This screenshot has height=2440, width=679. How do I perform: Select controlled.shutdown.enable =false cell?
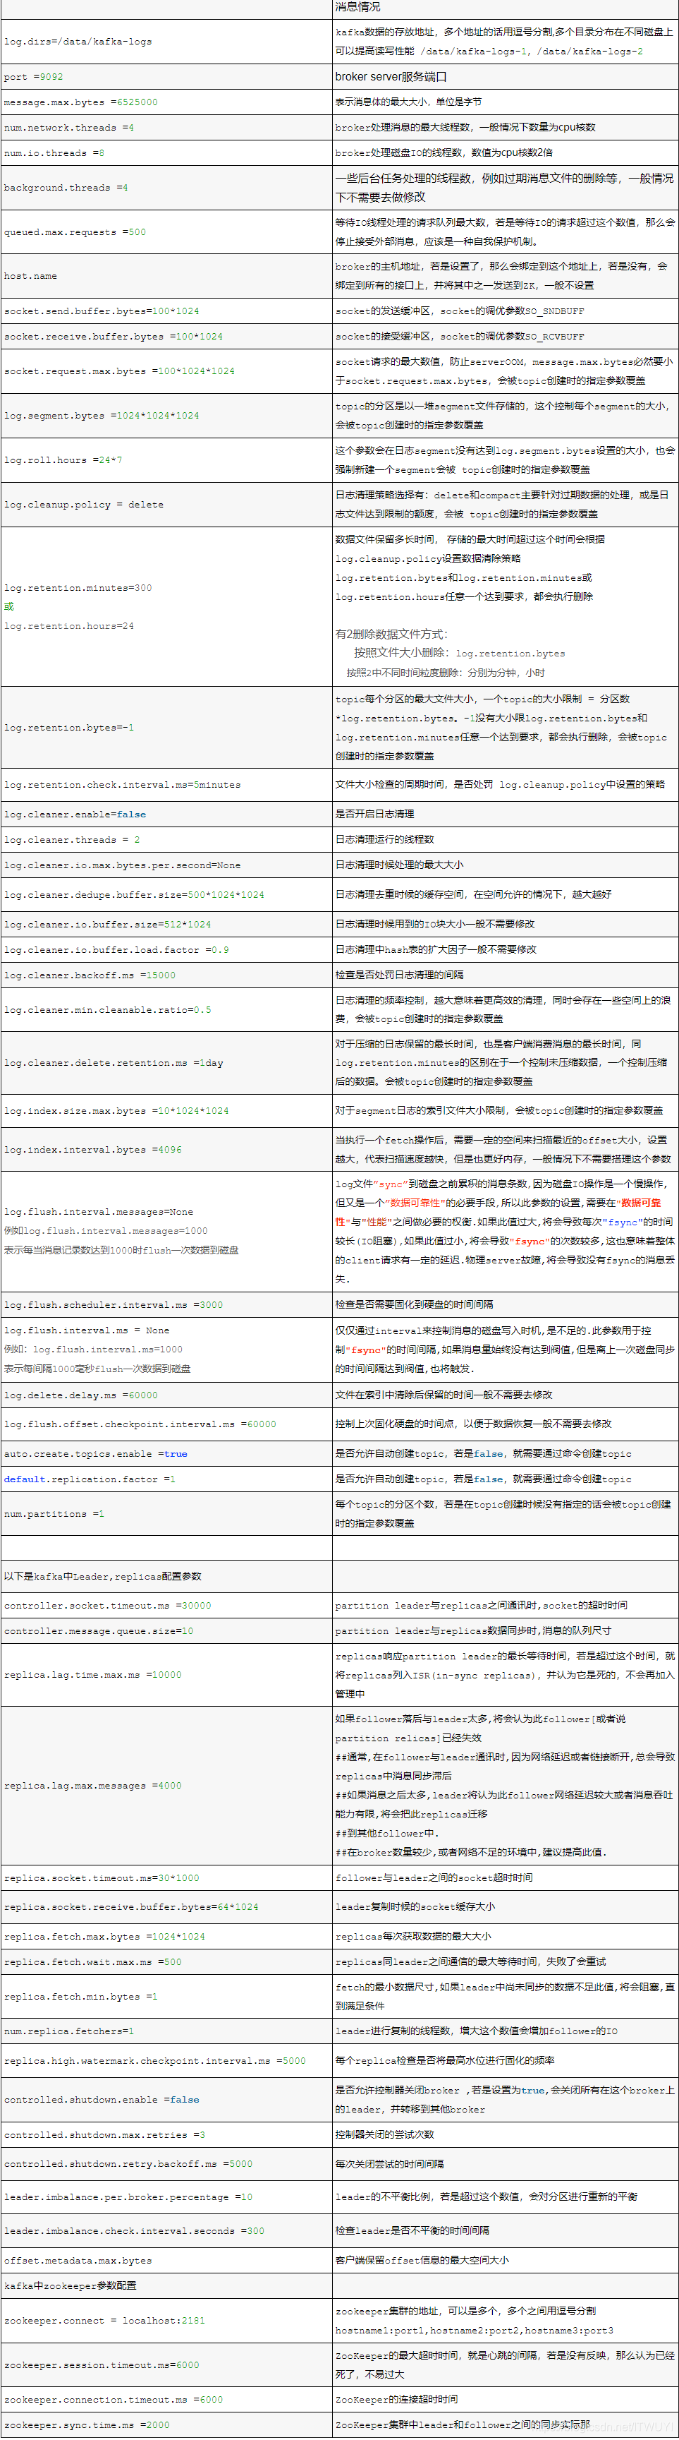(166, 2100)
